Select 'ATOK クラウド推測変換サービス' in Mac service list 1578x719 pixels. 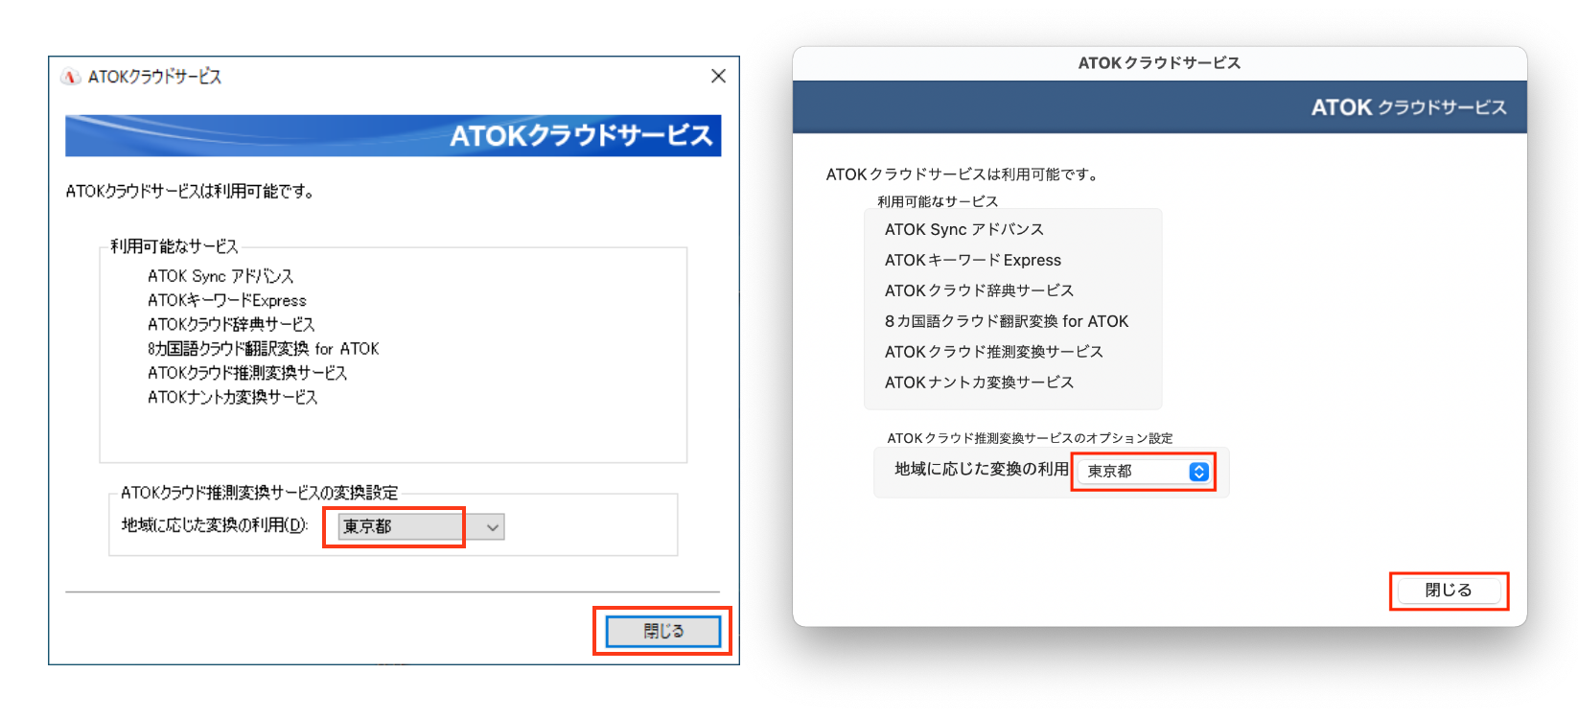click(x=994, y=352)
